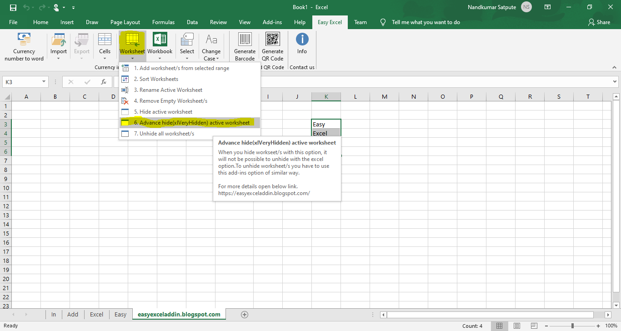Open the Workbook tools icon

point(160,40)
